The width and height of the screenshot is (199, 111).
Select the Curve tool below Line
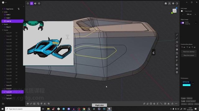(177, 38)
